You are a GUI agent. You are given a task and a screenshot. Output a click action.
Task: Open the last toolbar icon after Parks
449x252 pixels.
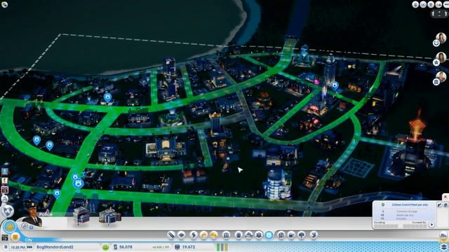(314, 235)
